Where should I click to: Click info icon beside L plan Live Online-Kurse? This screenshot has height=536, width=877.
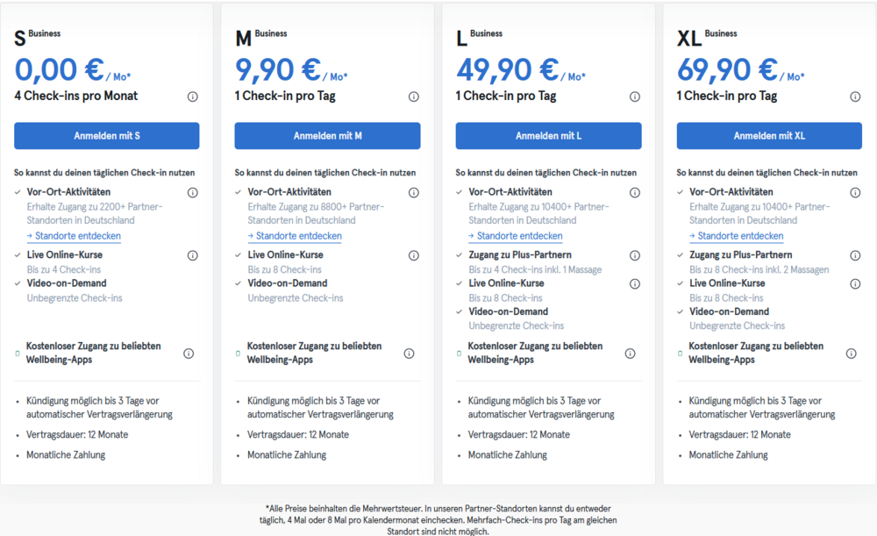click(x=634, y=283)
